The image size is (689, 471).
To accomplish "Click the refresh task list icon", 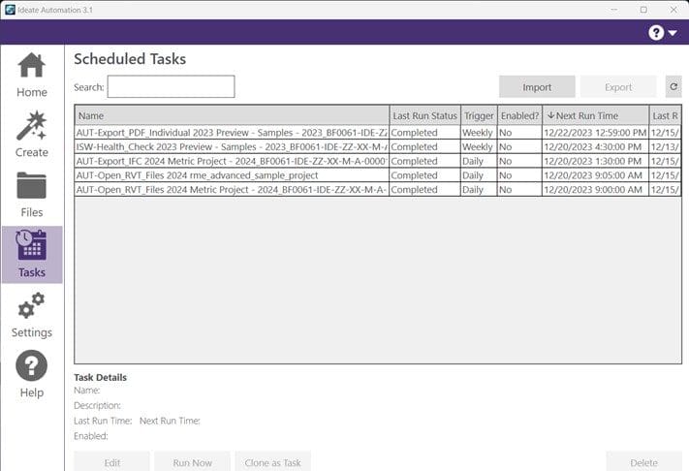I will 673,87.
